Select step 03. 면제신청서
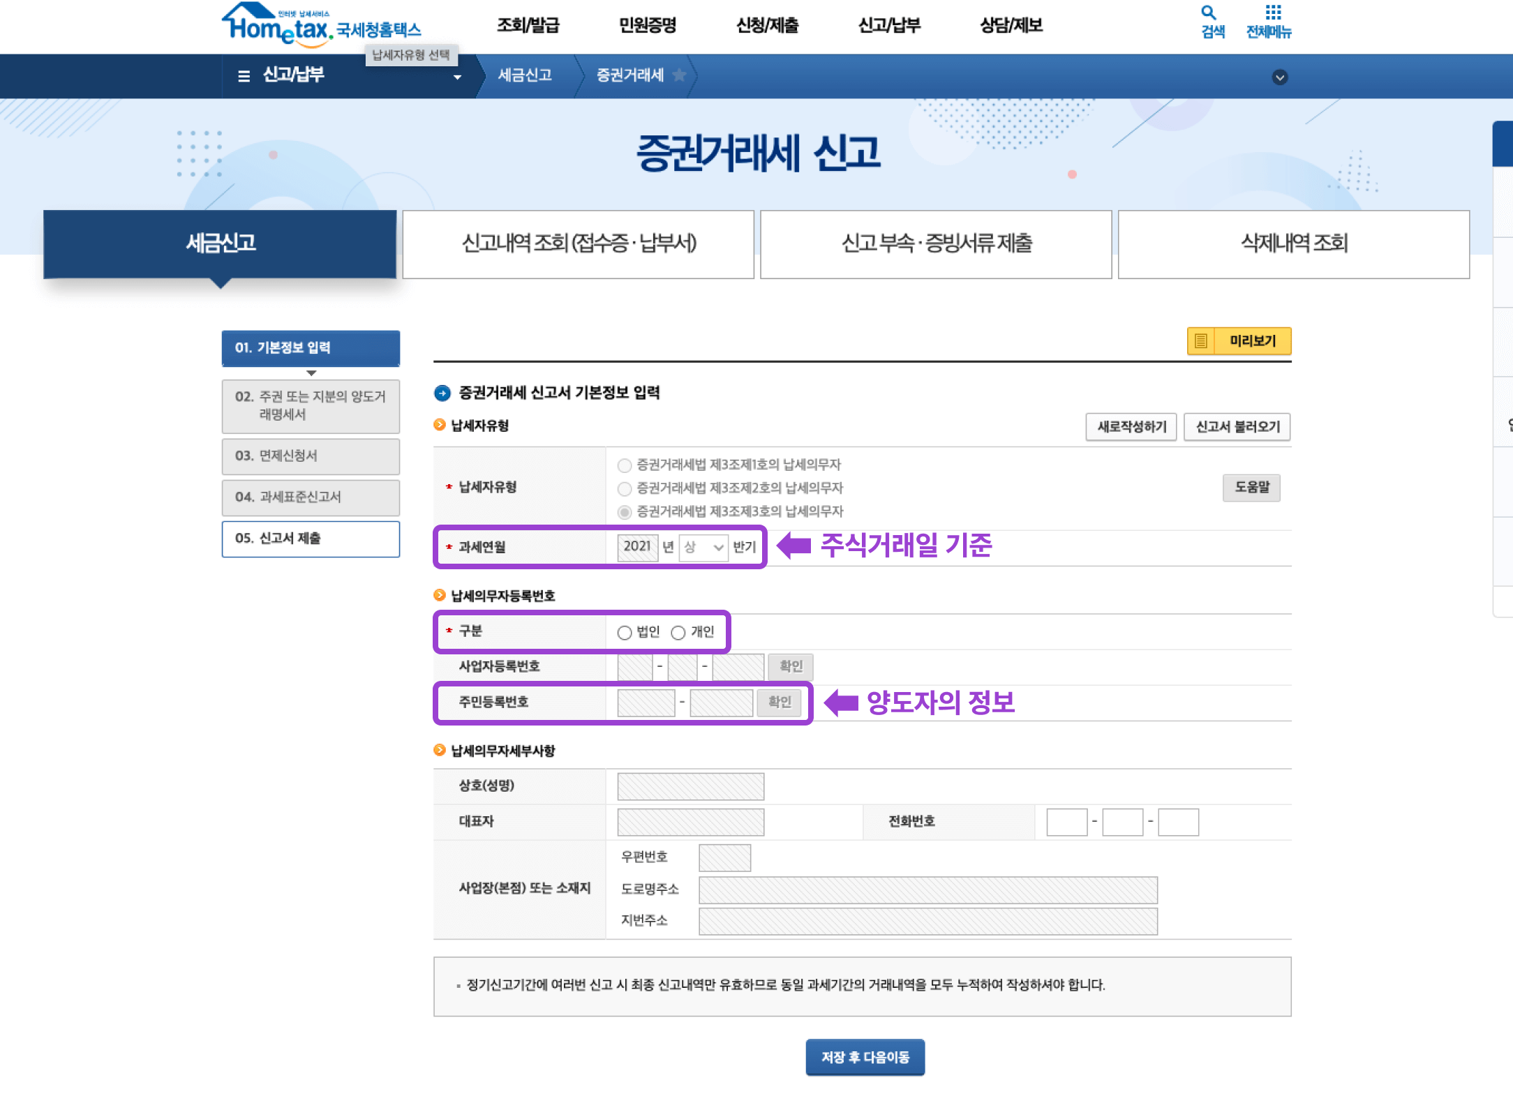This screenshot has height=1112, width=1513. coord(311,456)
